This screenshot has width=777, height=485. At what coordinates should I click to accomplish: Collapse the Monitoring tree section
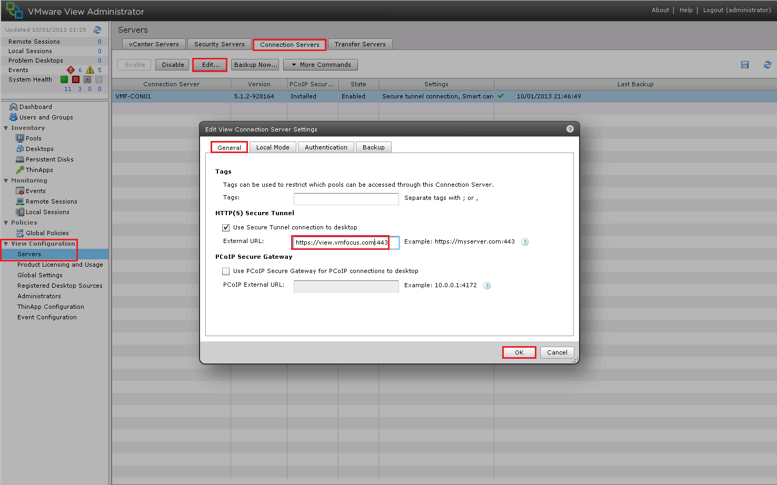pyautogui.click(x=6, y=180)
